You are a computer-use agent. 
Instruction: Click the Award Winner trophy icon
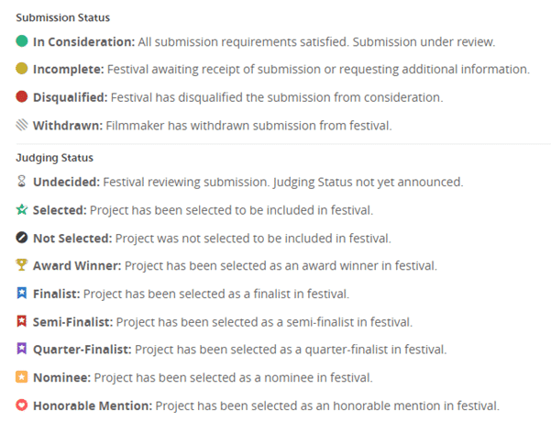(x=22, y=265)
